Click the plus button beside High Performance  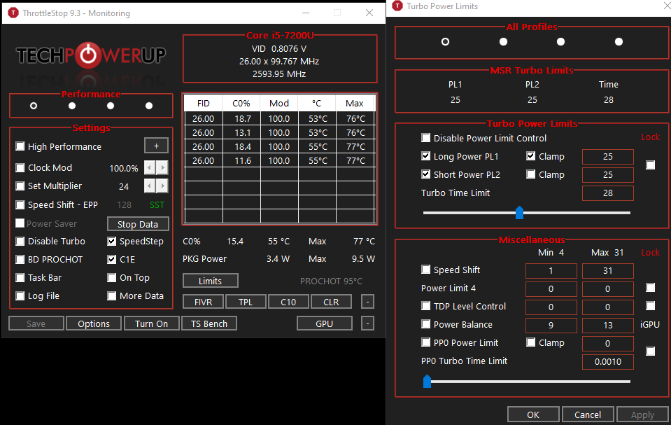coord(156,146)
